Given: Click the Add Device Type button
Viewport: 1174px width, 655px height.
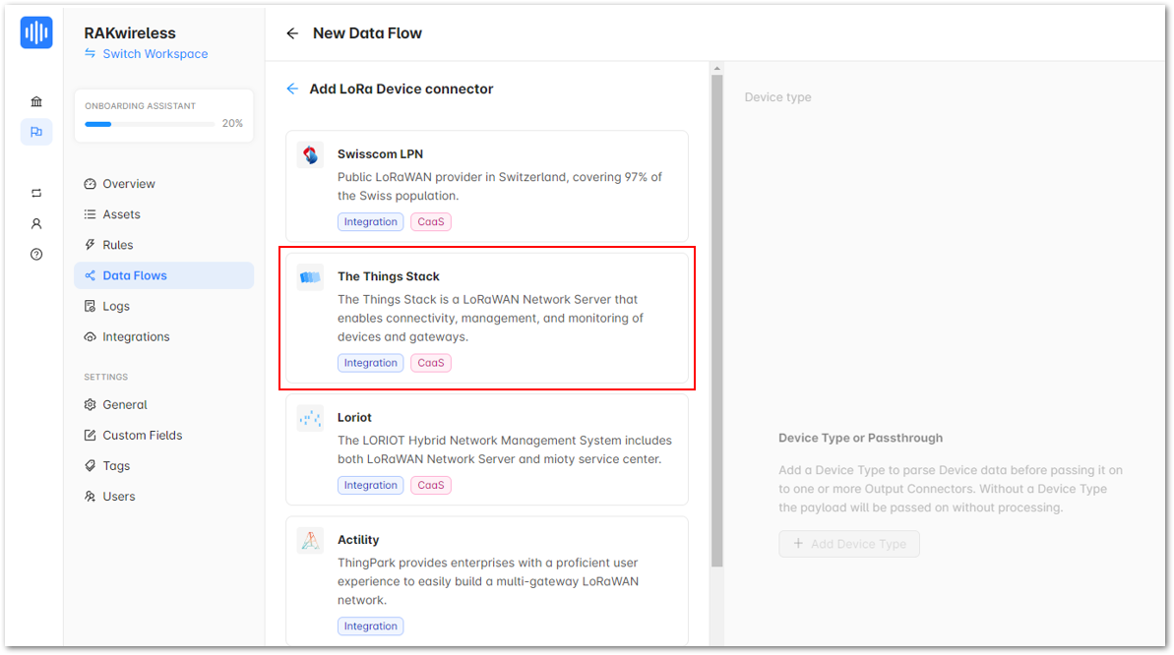Looking at the screenshot, I should click(x=849, y=544).
